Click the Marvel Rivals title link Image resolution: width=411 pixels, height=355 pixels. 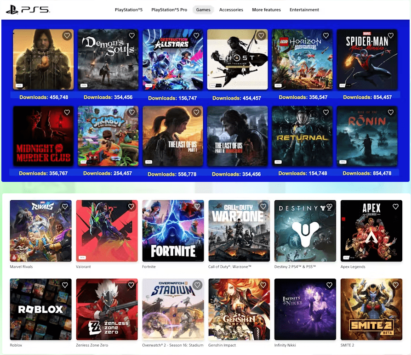pyautogui.click(x=21, y=267)
